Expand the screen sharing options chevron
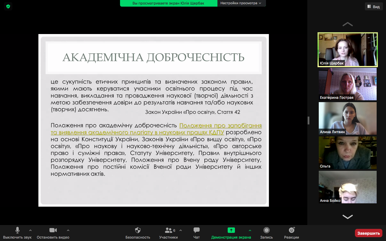Viewport: 386px width, 241px height. 249,230
